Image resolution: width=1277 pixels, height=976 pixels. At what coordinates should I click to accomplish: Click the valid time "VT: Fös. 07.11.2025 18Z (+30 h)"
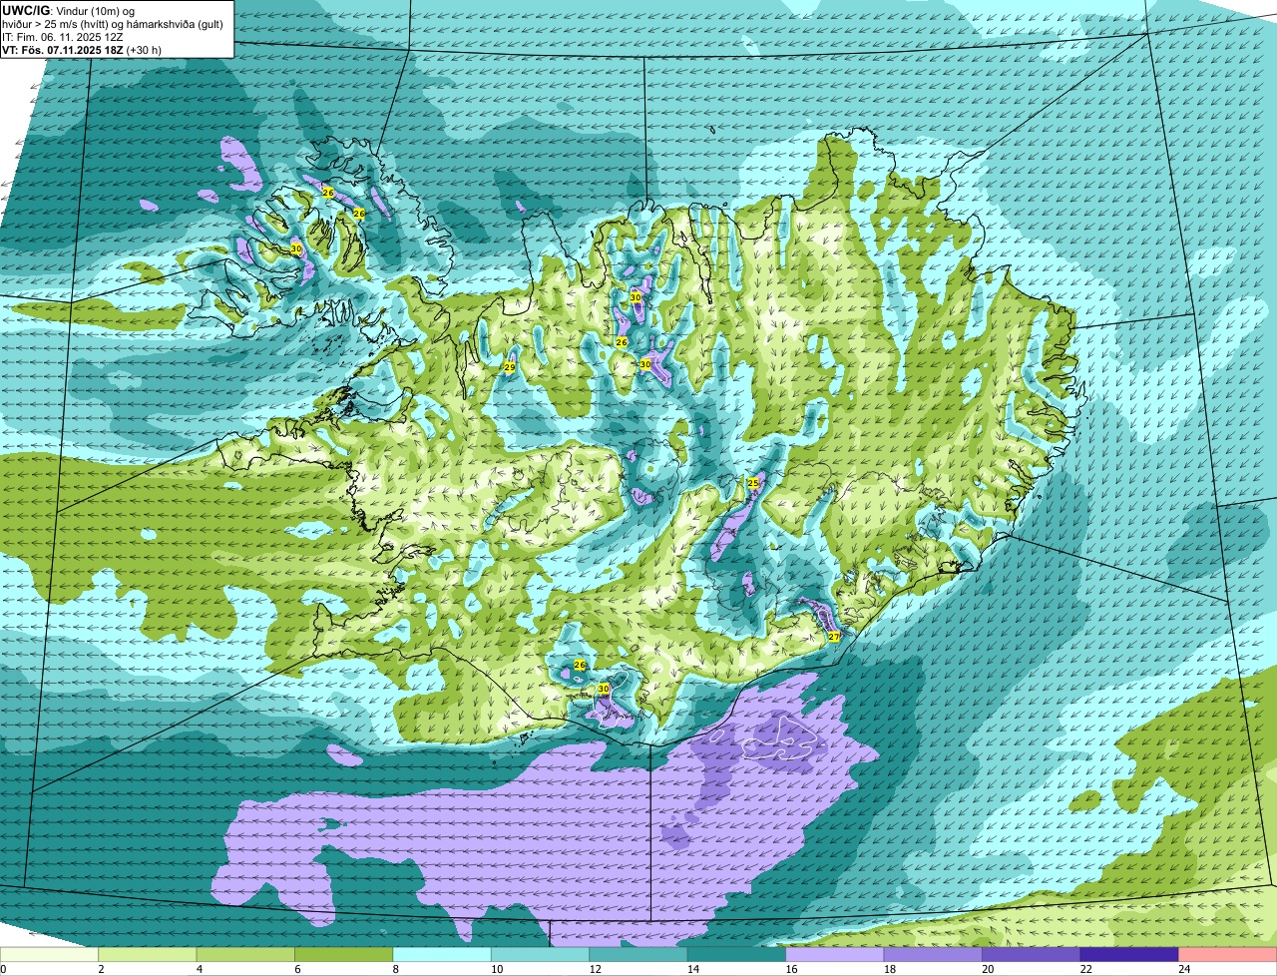pos(82,49)
